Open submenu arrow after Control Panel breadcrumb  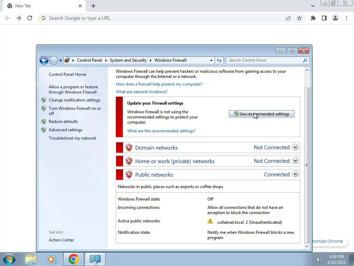(106, 60)
